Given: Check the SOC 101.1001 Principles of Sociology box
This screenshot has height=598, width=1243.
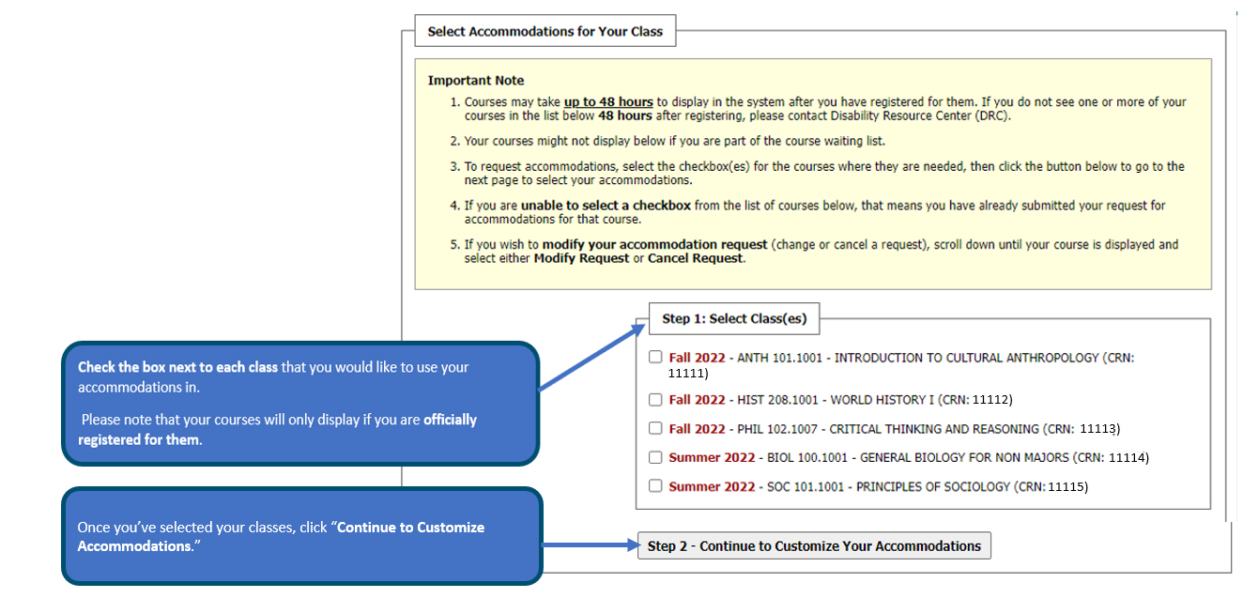Looking at the screenshot, I should (x=655, y=487).
